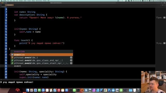
Task: Show info for pthread_override_qos_class_start_np
Action: tap(71, 63)
